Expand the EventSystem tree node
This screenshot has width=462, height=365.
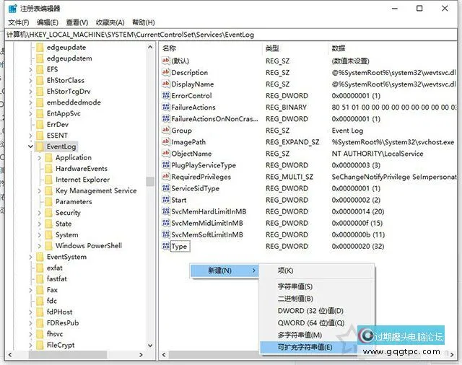(30, 257)
